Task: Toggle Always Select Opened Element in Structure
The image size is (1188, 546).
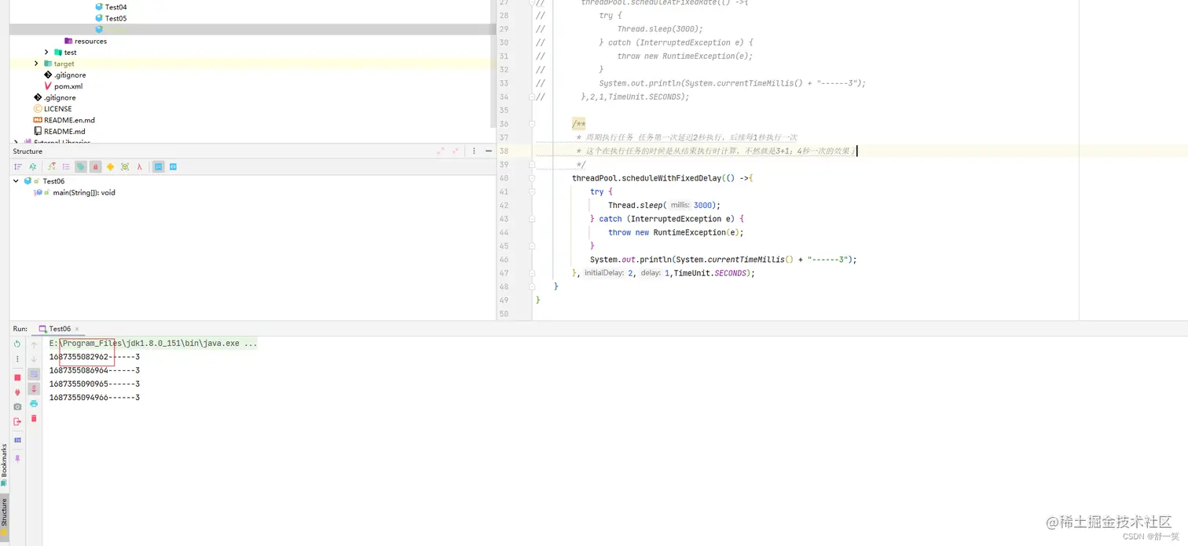Action: pyautogui.click(x=159, y=167)
